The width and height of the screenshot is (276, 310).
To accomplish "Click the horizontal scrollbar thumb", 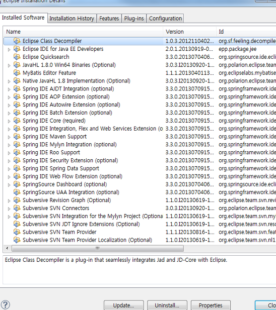I will click(98, 248).
